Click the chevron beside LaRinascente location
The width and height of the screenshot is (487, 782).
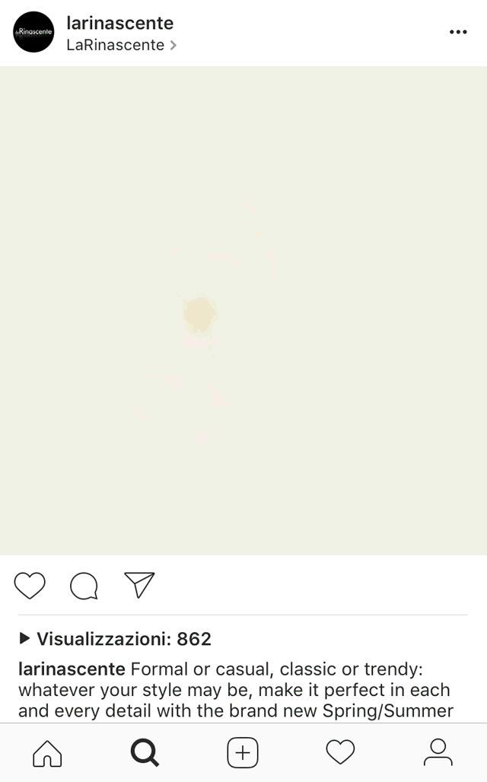(173, 46)
